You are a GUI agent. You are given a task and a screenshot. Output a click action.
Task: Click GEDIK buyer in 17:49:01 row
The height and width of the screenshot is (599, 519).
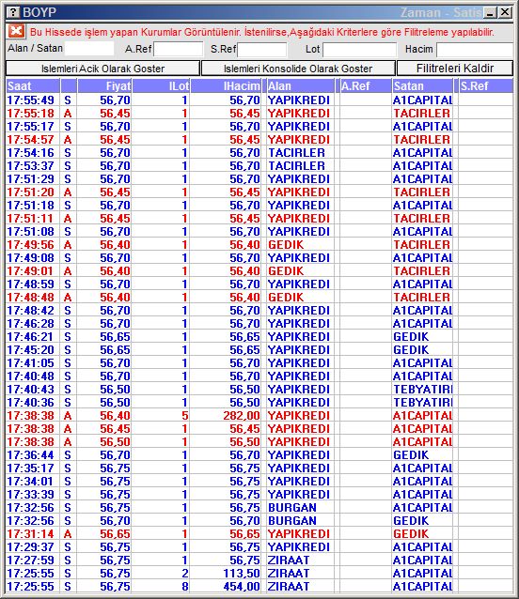click(286, 271)
